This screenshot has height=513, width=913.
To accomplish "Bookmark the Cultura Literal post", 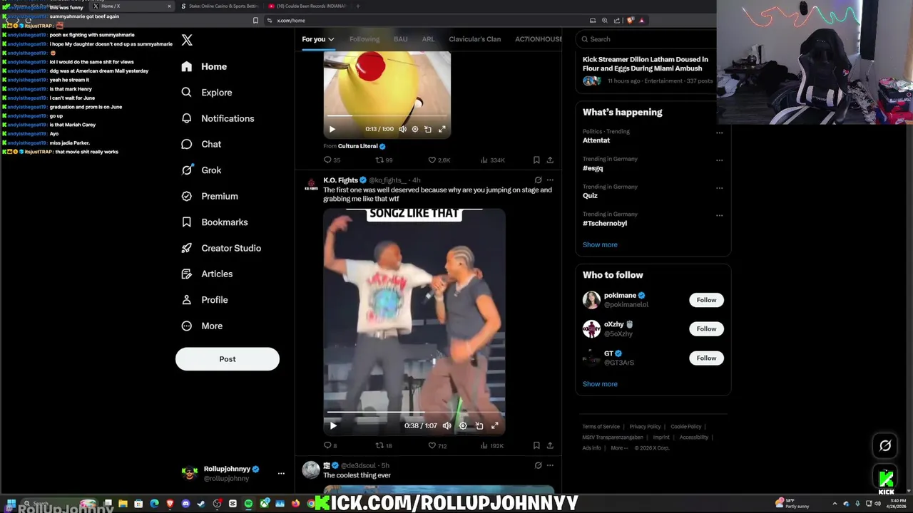I will coord(536,160).
